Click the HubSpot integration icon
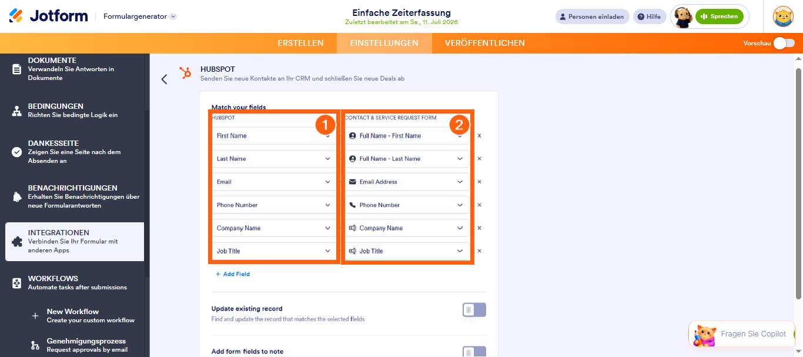This screenshot has width=803, height=357. click(185, 72)
